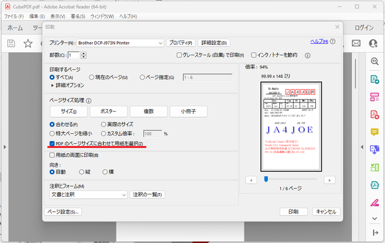
Task: Click the envelope email icon
Action: coord(356,43)
